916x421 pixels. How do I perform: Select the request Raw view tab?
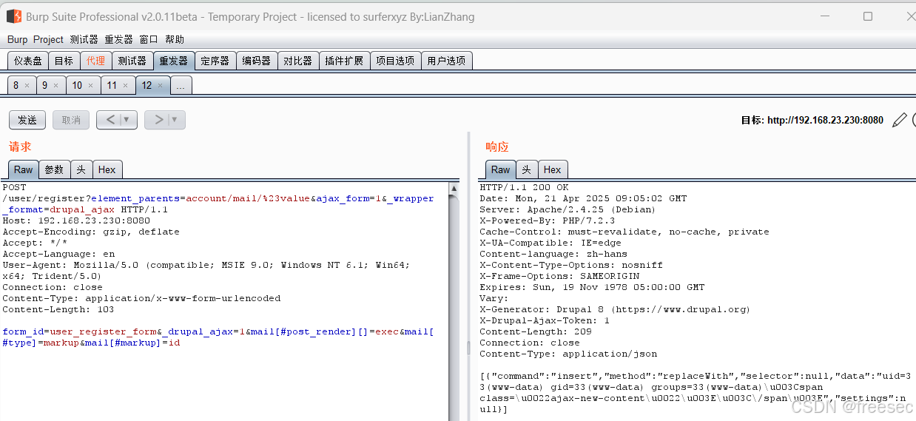coord(23,169)
